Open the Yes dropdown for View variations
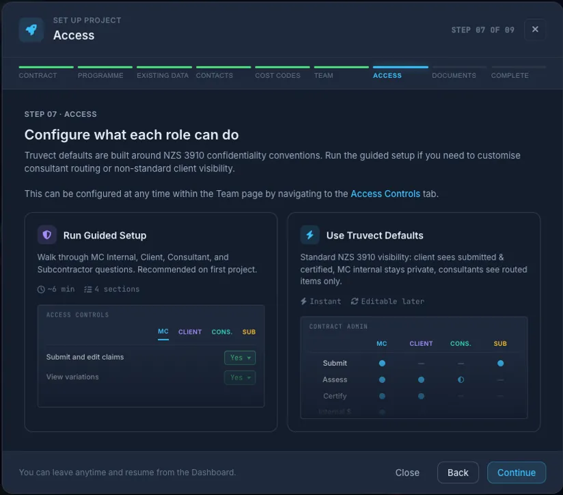This screenshot has height=495, width=563. pyautogui.click(x=240, y=377)
